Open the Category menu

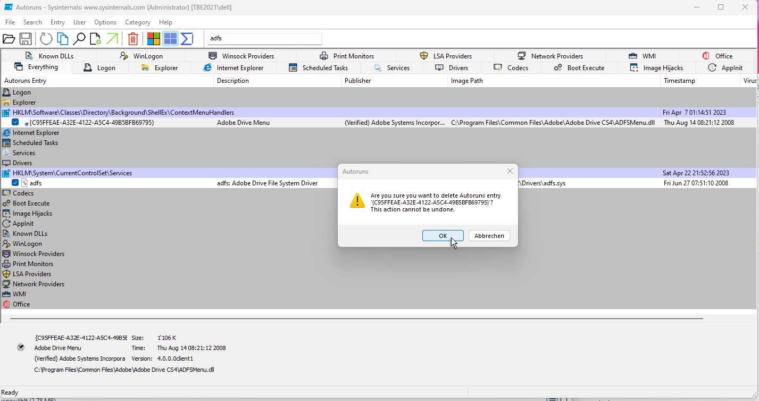pyautogui.click(x=138, y=22)
